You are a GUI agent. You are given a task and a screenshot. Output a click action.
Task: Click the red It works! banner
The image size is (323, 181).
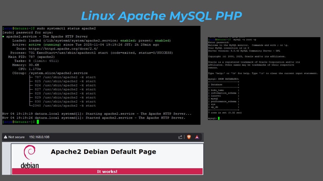107,171
